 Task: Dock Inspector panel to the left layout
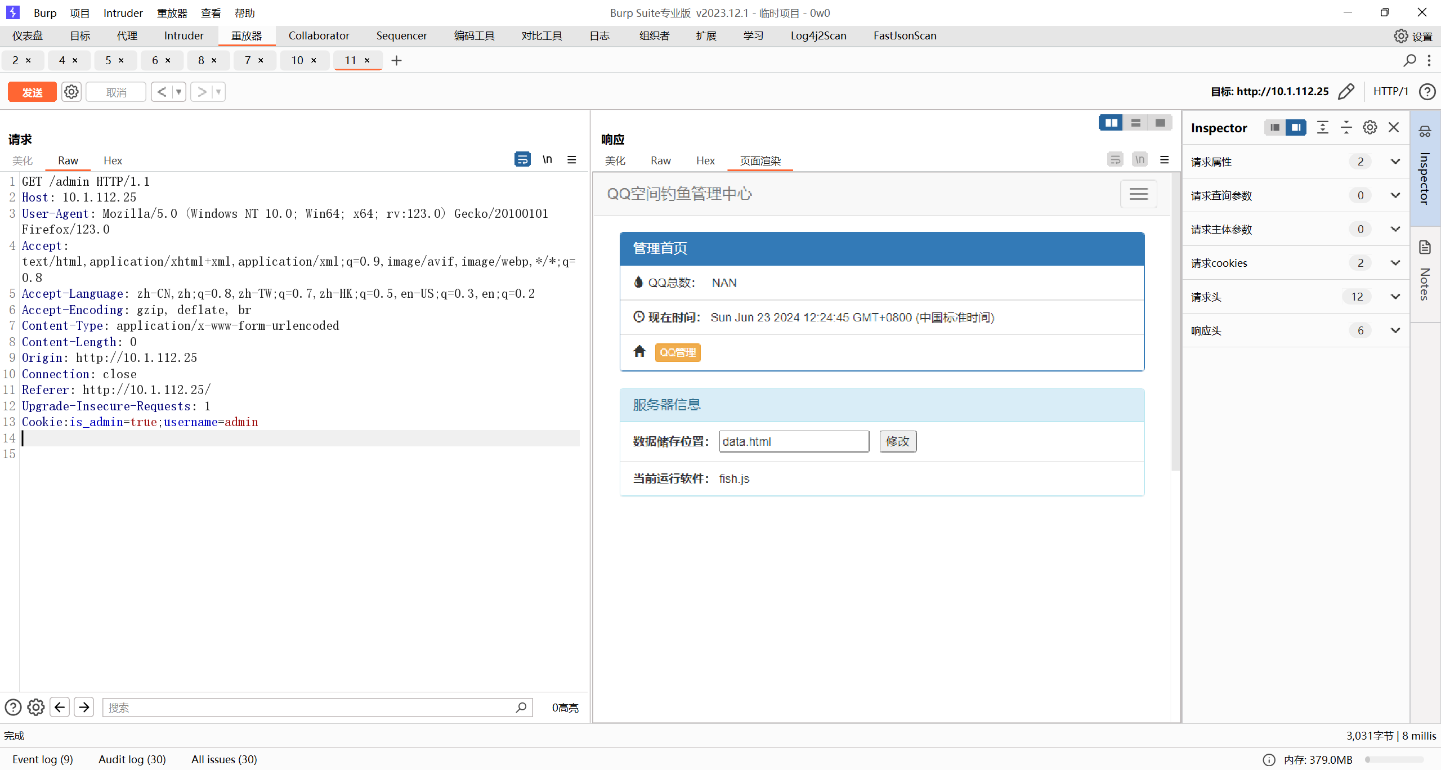pos(1275,127)
